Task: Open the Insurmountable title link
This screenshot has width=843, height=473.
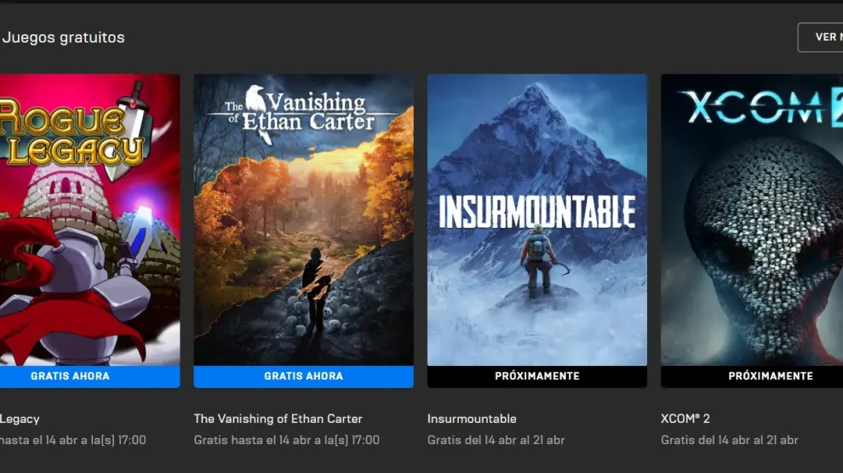Action: pyautogui.click(x=472, y=419)
